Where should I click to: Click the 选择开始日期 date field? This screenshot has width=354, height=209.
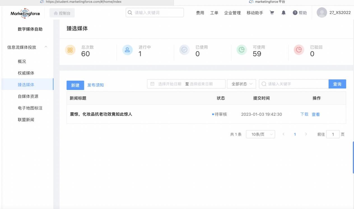click(x=169, y=84)
